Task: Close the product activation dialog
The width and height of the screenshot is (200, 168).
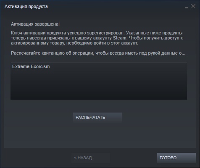Action: pos(193,6)
